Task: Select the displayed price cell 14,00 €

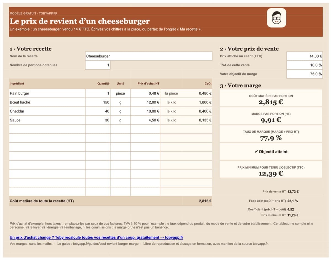Action: (305, 56)
